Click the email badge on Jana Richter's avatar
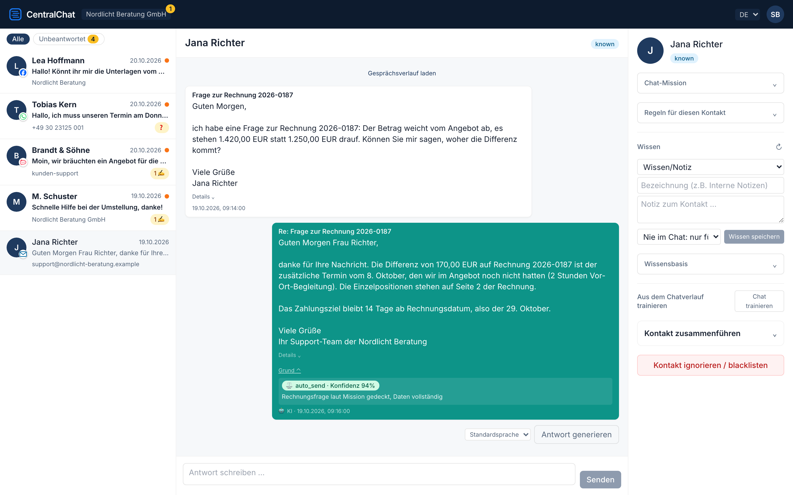The image size is (793, 495). 23,254
